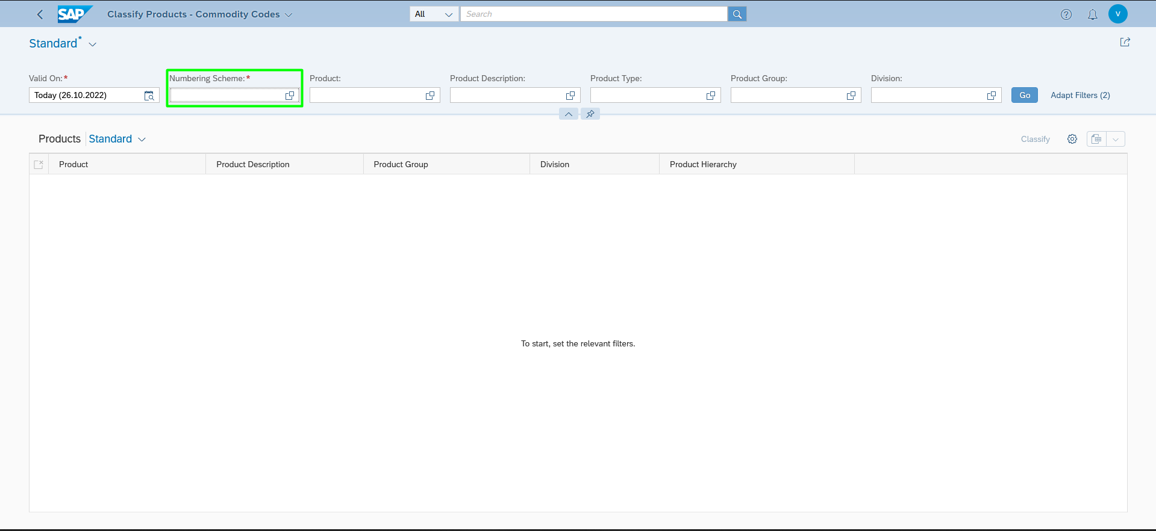This screenshot has width=1156, height=531.
Task: Open the export options dropdown arrow
Action: 1116,139
